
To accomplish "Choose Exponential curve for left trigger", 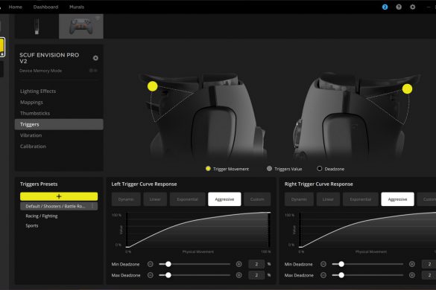I will pyautogui.click(x=187, y=199).
